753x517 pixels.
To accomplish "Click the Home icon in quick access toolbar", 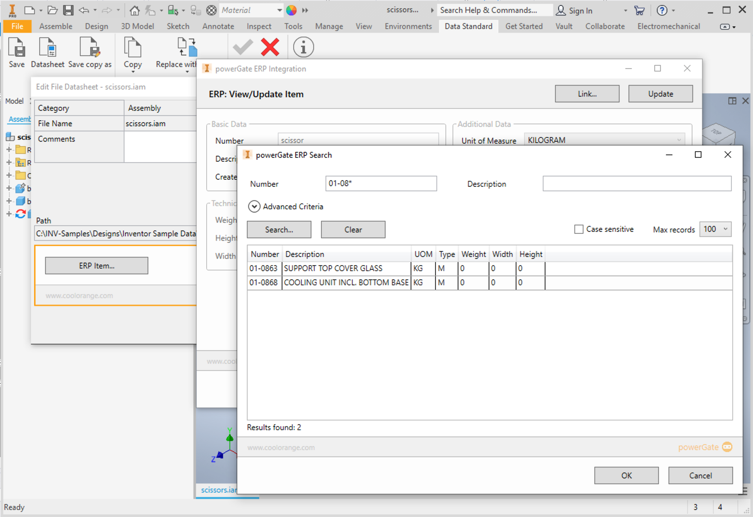I will 134,10.
